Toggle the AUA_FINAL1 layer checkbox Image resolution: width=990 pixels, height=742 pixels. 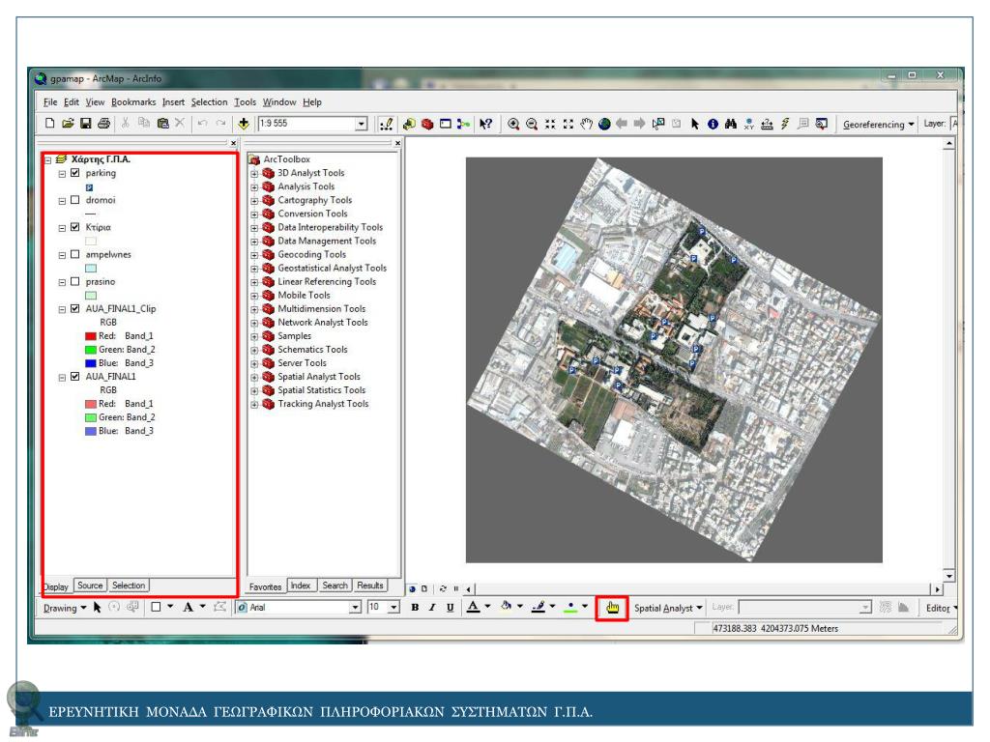click(x=75, y=377)
